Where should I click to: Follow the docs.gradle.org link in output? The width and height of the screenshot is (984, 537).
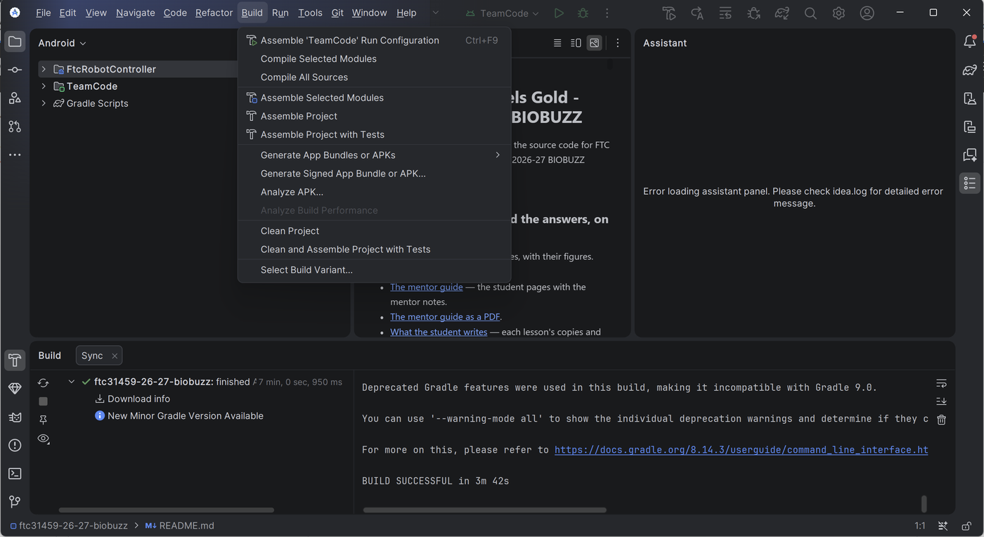click(741, 450)
